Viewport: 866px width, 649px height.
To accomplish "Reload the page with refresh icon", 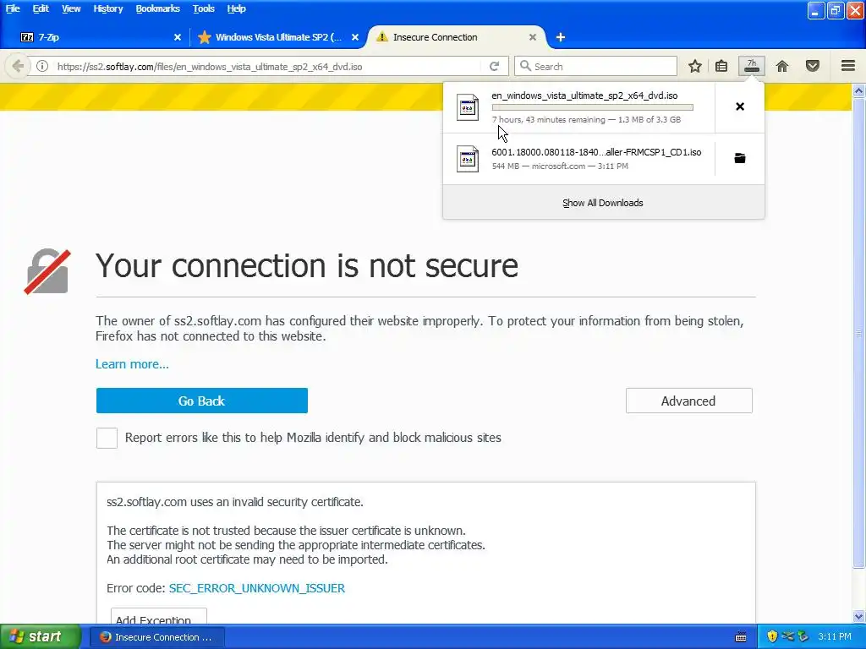I will click(494, 66).
